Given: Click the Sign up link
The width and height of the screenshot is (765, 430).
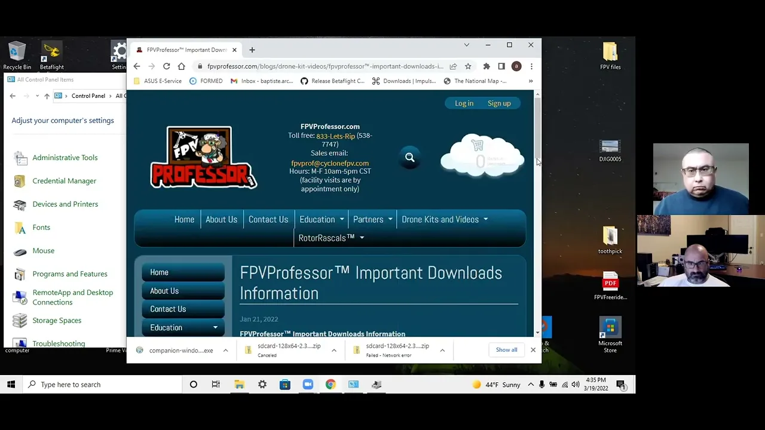Looking at the screenshot, I should click(x=499, y=103).
